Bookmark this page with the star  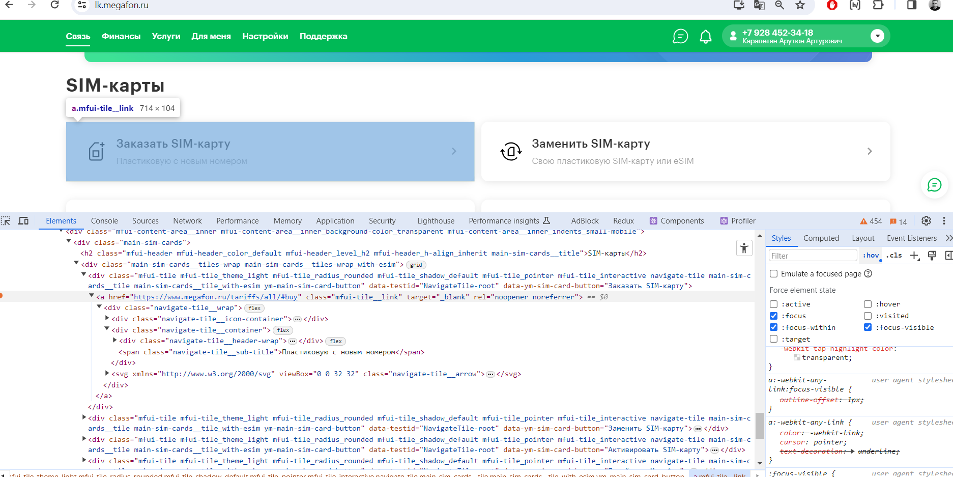(800, 5)
